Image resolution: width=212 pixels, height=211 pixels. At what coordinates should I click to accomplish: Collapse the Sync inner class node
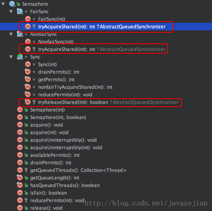[x=11, y=57]
